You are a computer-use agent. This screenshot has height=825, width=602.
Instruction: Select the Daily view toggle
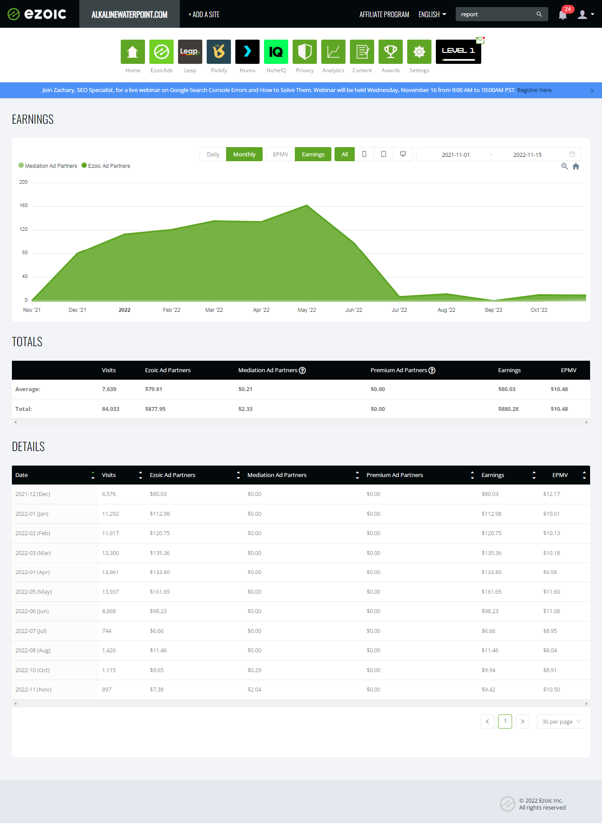coord(213,154)
